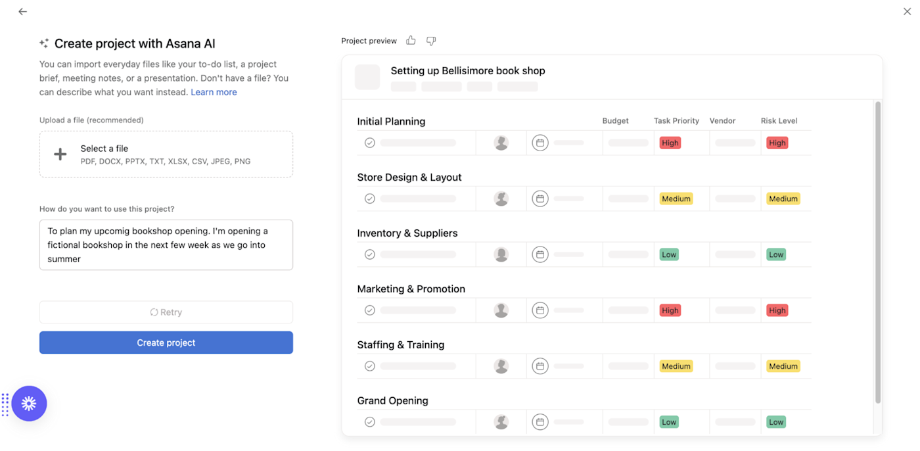The image size is (920, 451).
Task: Mark the Staffing & Training task complete
Action: pyautogui.click(x=370, y=366)
